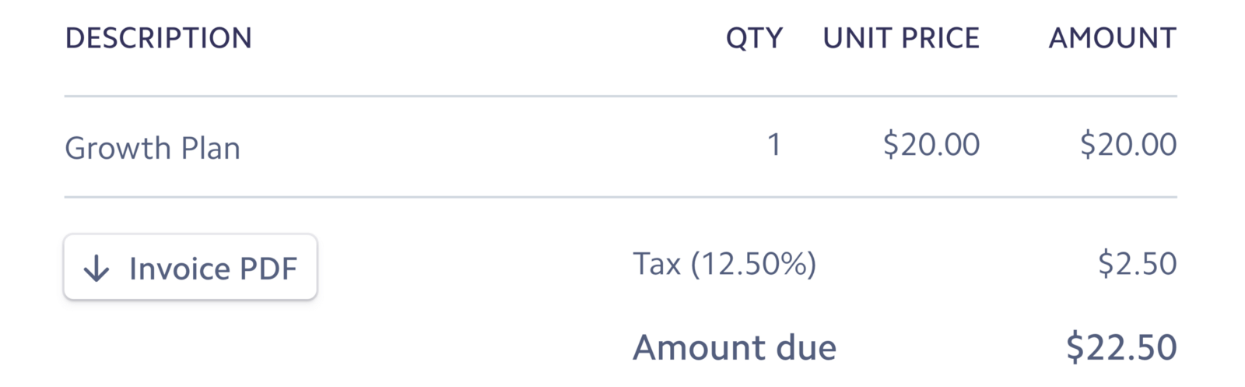Click the word PDF on the invoice button
The image size is (1245, 387).
click(268, 269)
